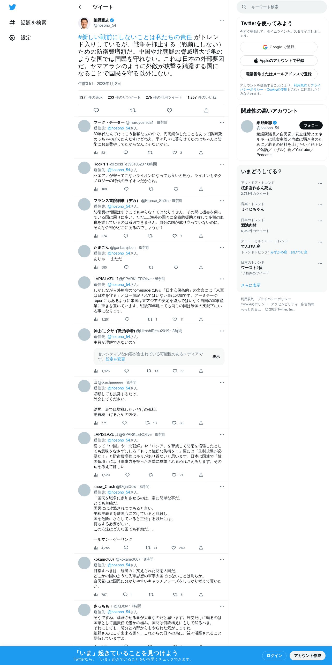The height and width of the screenshot is (665, 332).
Task: Like the main tweet with heart icon
Action: 169,110
